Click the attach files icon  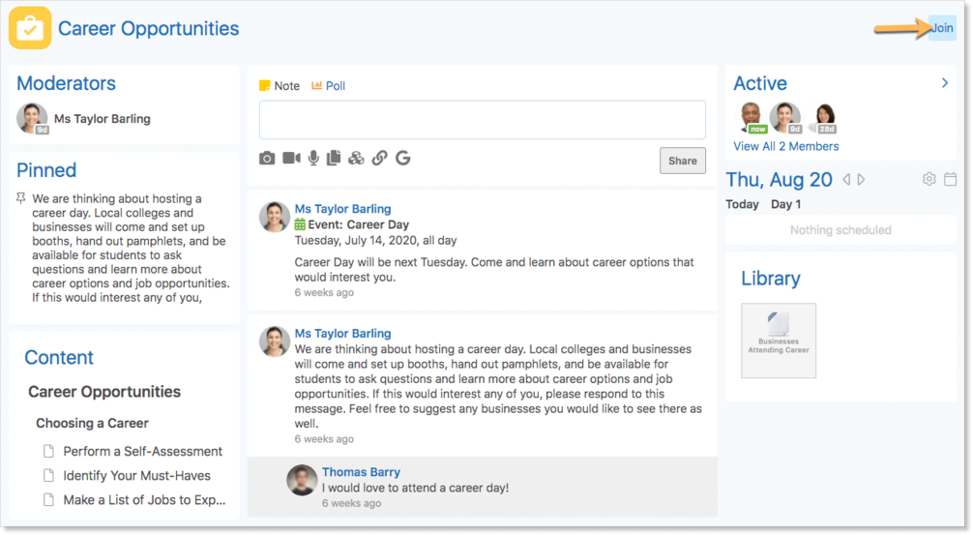[335, 159]
